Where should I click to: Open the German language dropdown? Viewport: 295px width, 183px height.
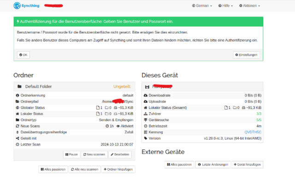coord(202,6)
